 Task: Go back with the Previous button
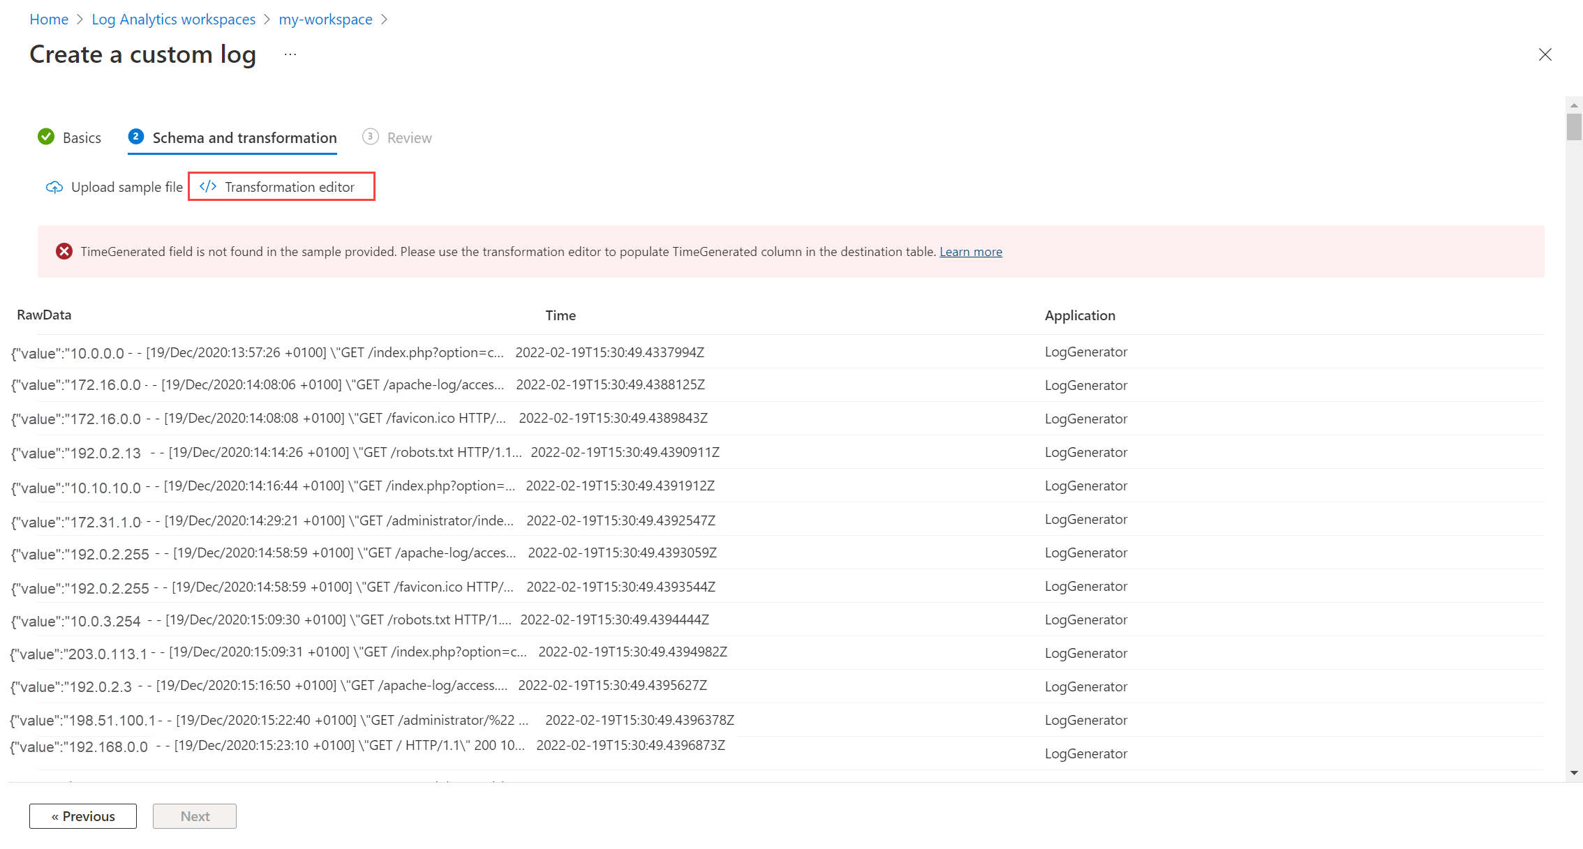83,816
